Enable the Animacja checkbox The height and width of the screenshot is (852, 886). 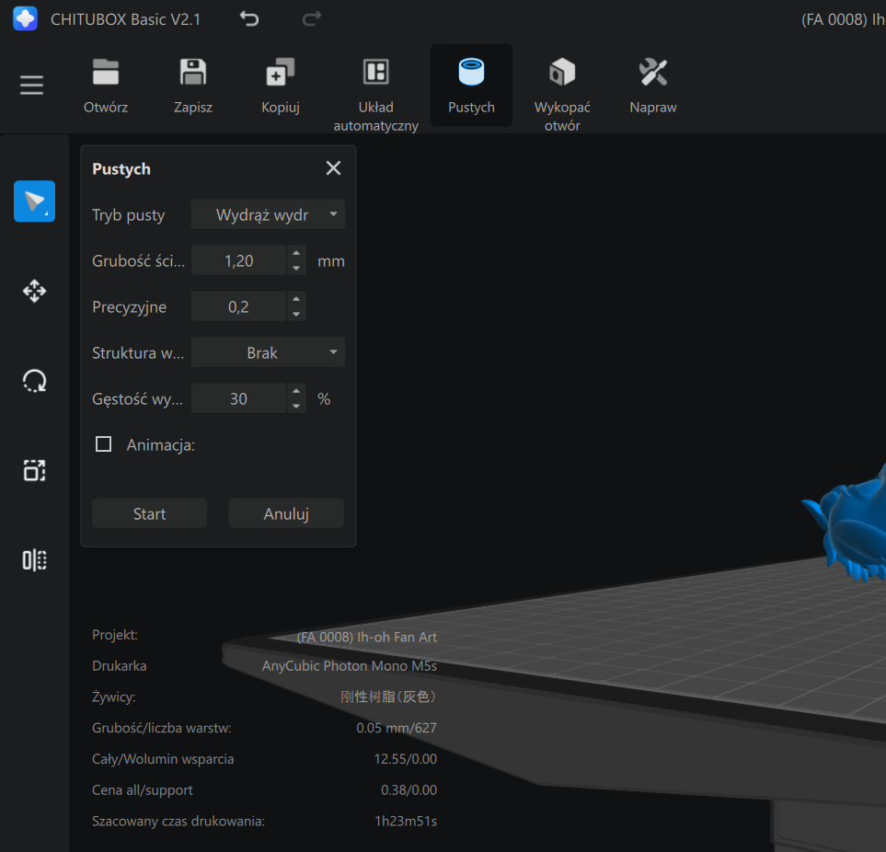(103, 444)
